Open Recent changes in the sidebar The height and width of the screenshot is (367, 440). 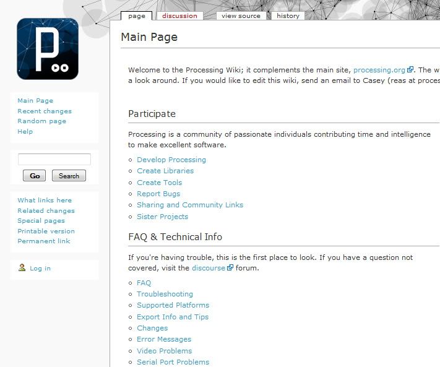(45, 111)
